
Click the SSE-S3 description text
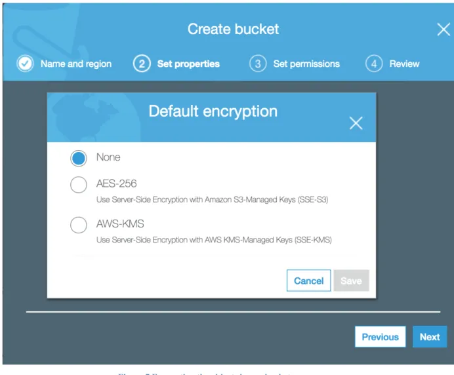pos(212,200)
